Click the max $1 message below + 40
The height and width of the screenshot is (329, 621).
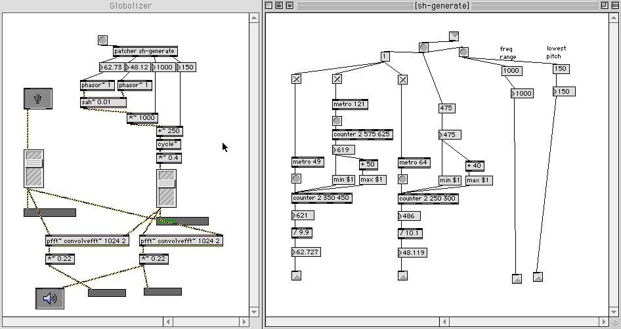(x=479, y=180)
